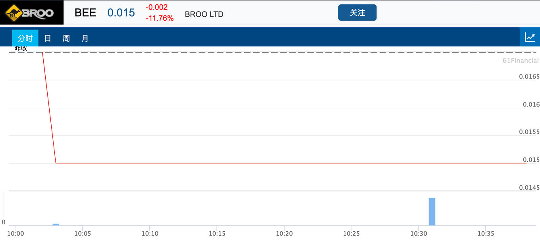540x240 pixels.
Task: Click the small volume bar near 10:03
Action: [x=56, y=225]
